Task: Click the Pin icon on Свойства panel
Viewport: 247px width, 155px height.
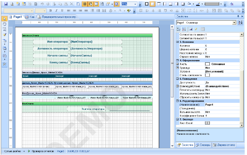Action: [238, 16]
